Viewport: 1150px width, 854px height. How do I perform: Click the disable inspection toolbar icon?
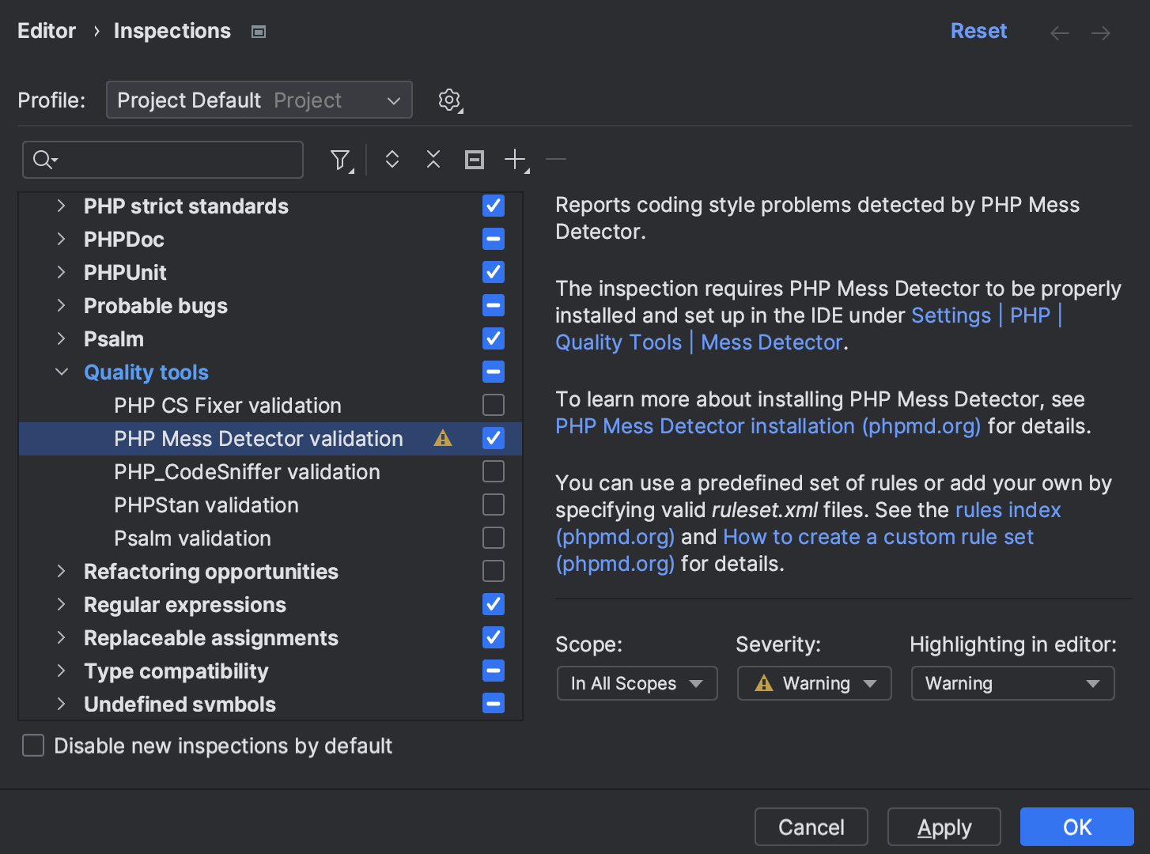pos(473,159)
